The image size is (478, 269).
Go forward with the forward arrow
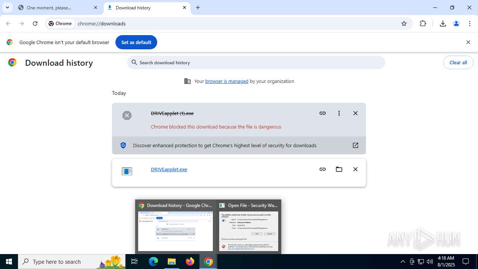coord(22,24)
